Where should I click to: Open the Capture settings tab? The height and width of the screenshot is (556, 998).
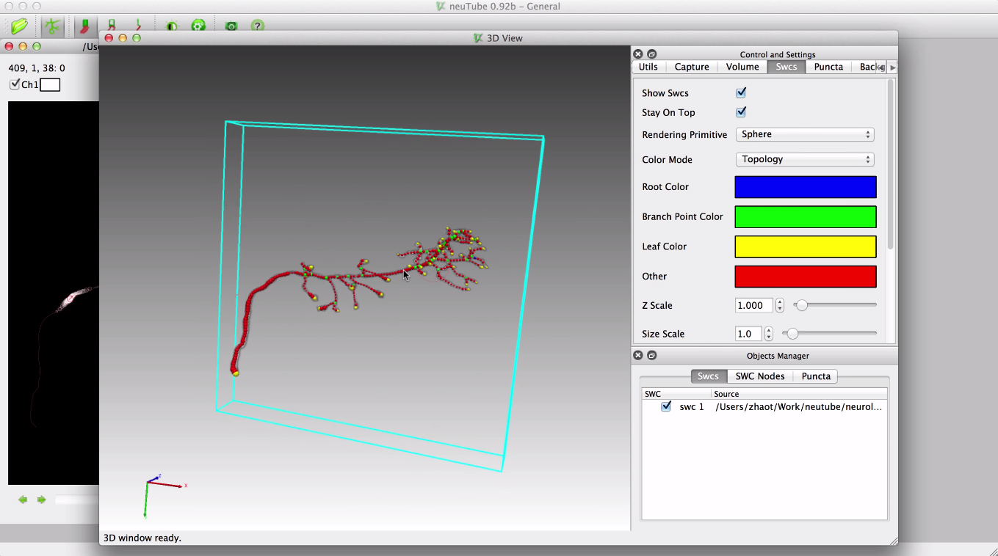(692, 67)
